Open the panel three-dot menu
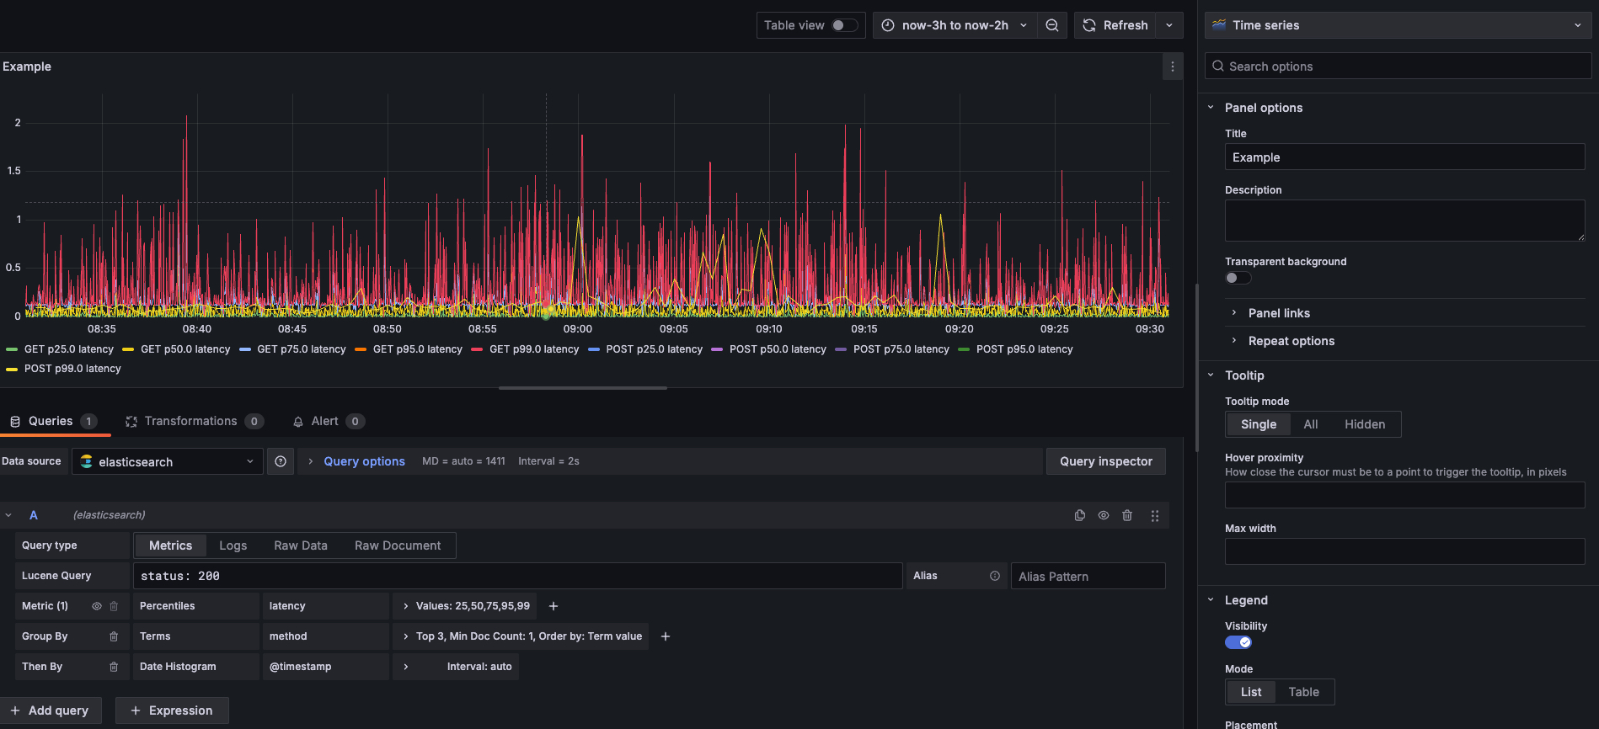 click(1172, 67)
